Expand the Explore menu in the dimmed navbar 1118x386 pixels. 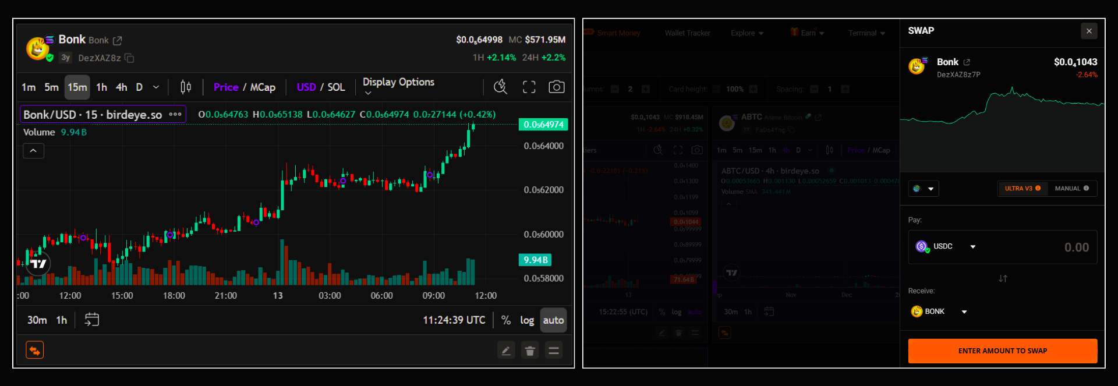coord(747,33)
